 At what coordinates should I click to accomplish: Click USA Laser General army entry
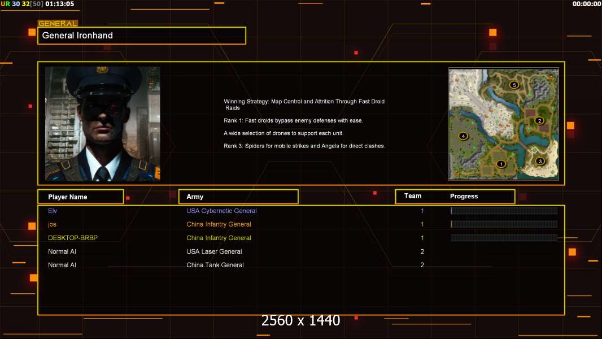click(214, 251)
